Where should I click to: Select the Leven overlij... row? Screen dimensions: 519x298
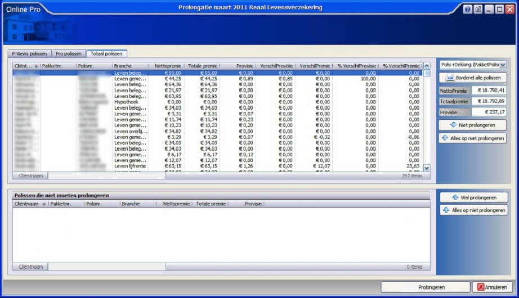click(x=217, y=132)
